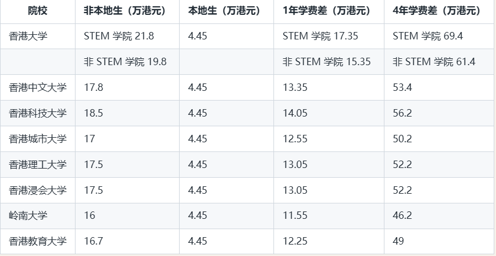Image resolution: width=496 pixels, height=256 pixels.
Task: Click the 非 STEM 学院 19.8 cell
Action: (x=125, y=62)
